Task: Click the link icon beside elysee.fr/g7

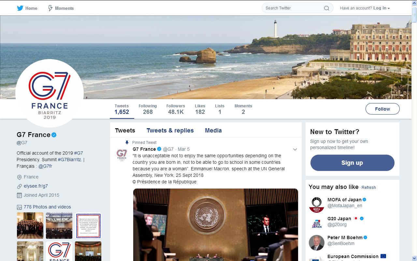Action: point(19,186)
